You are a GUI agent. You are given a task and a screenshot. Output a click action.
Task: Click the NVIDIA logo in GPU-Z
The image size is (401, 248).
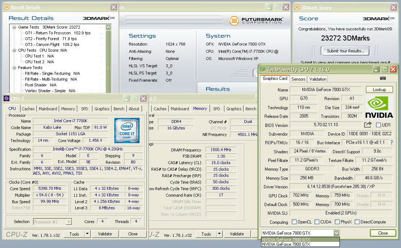pos(379,107)
